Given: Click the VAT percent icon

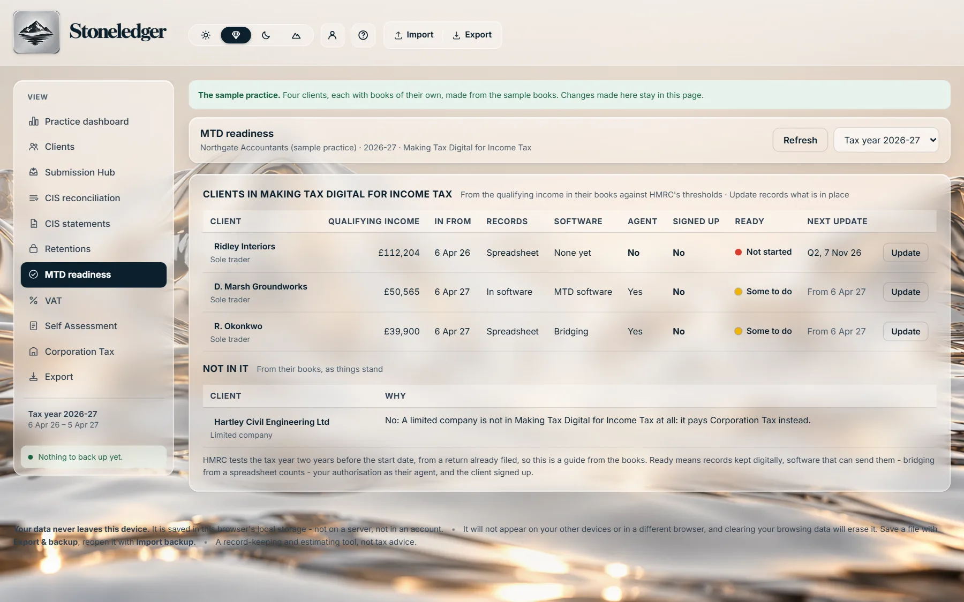Looking at the screenshot, I should tap(34, 301).
